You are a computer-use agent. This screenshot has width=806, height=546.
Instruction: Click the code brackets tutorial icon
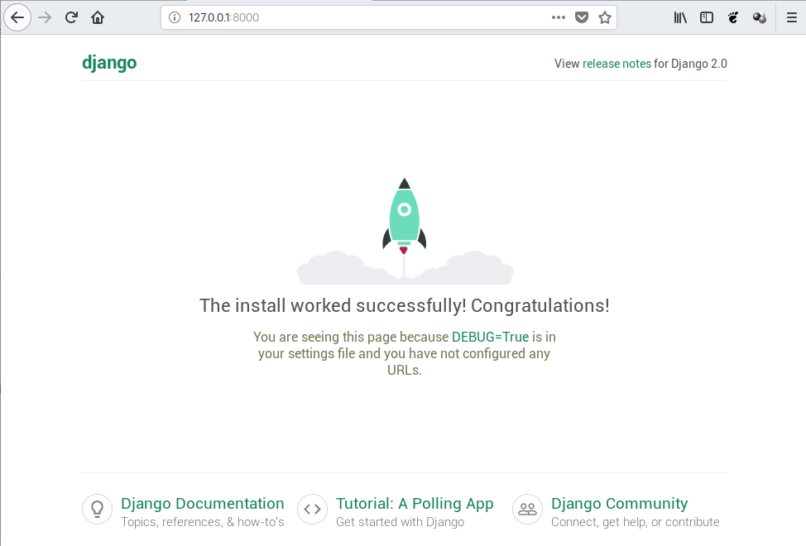[x=312, y=509]
